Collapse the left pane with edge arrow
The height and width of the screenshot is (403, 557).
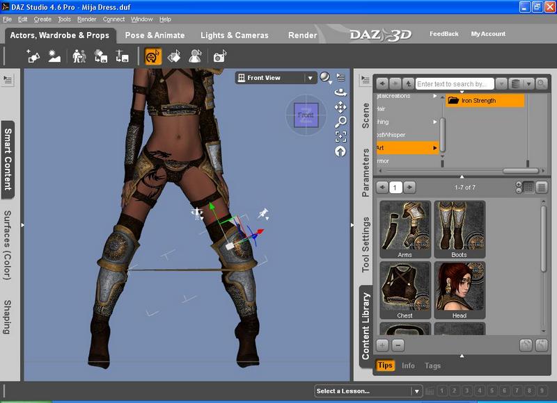coord(22,225)
